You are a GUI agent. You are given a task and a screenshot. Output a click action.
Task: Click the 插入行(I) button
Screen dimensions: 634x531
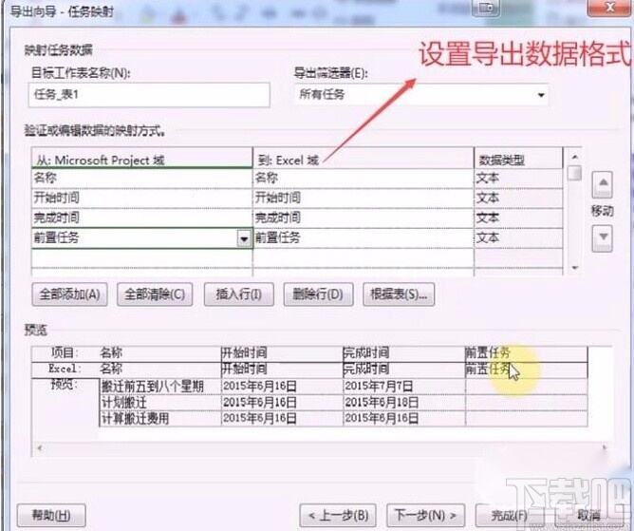pyautogui.click(x=239, y=294)
